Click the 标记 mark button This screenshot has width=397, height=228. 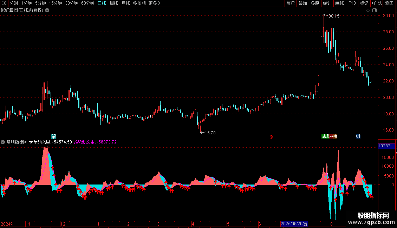tap(364, 3)
